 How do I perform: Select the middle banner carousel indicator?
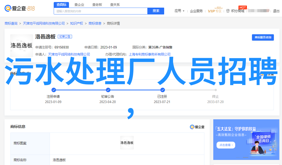pos(246,157)
